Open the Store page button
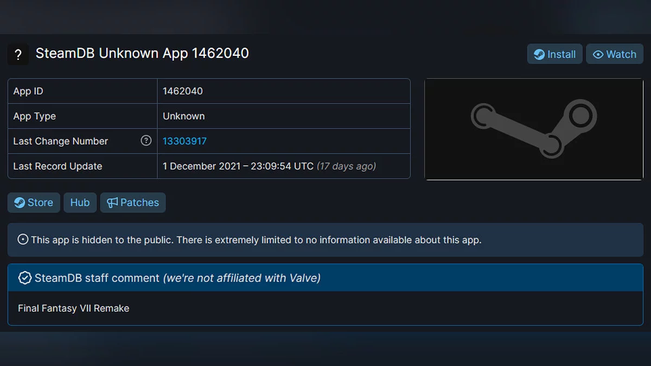Screen dimensions: 651x366 (34, 202)
